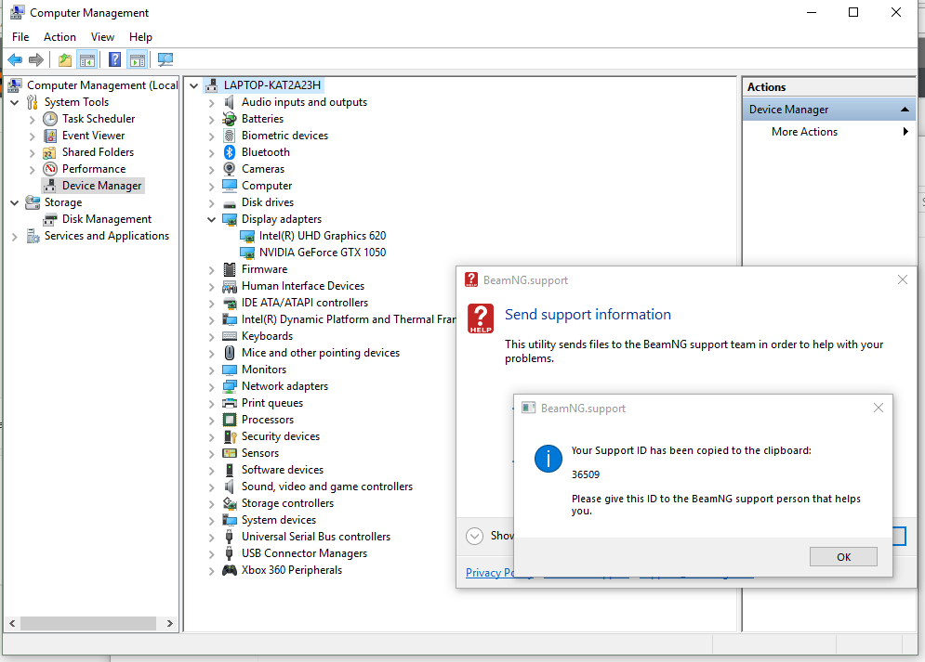Viewport: 925px width, 662px height.
Task: Expand the Disk drives category
Action: tap(211, 203)
